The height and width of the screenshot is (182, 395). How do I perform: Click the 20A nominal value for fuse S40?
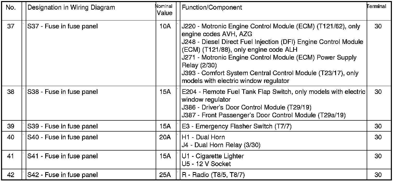pyautogui.click(x=165, y=137)
